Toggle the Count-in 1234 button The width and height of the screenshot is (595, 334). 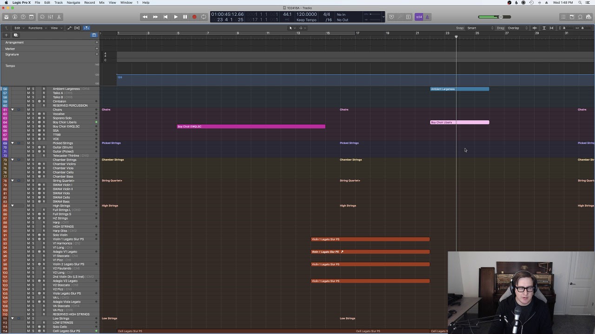[419, 17]
